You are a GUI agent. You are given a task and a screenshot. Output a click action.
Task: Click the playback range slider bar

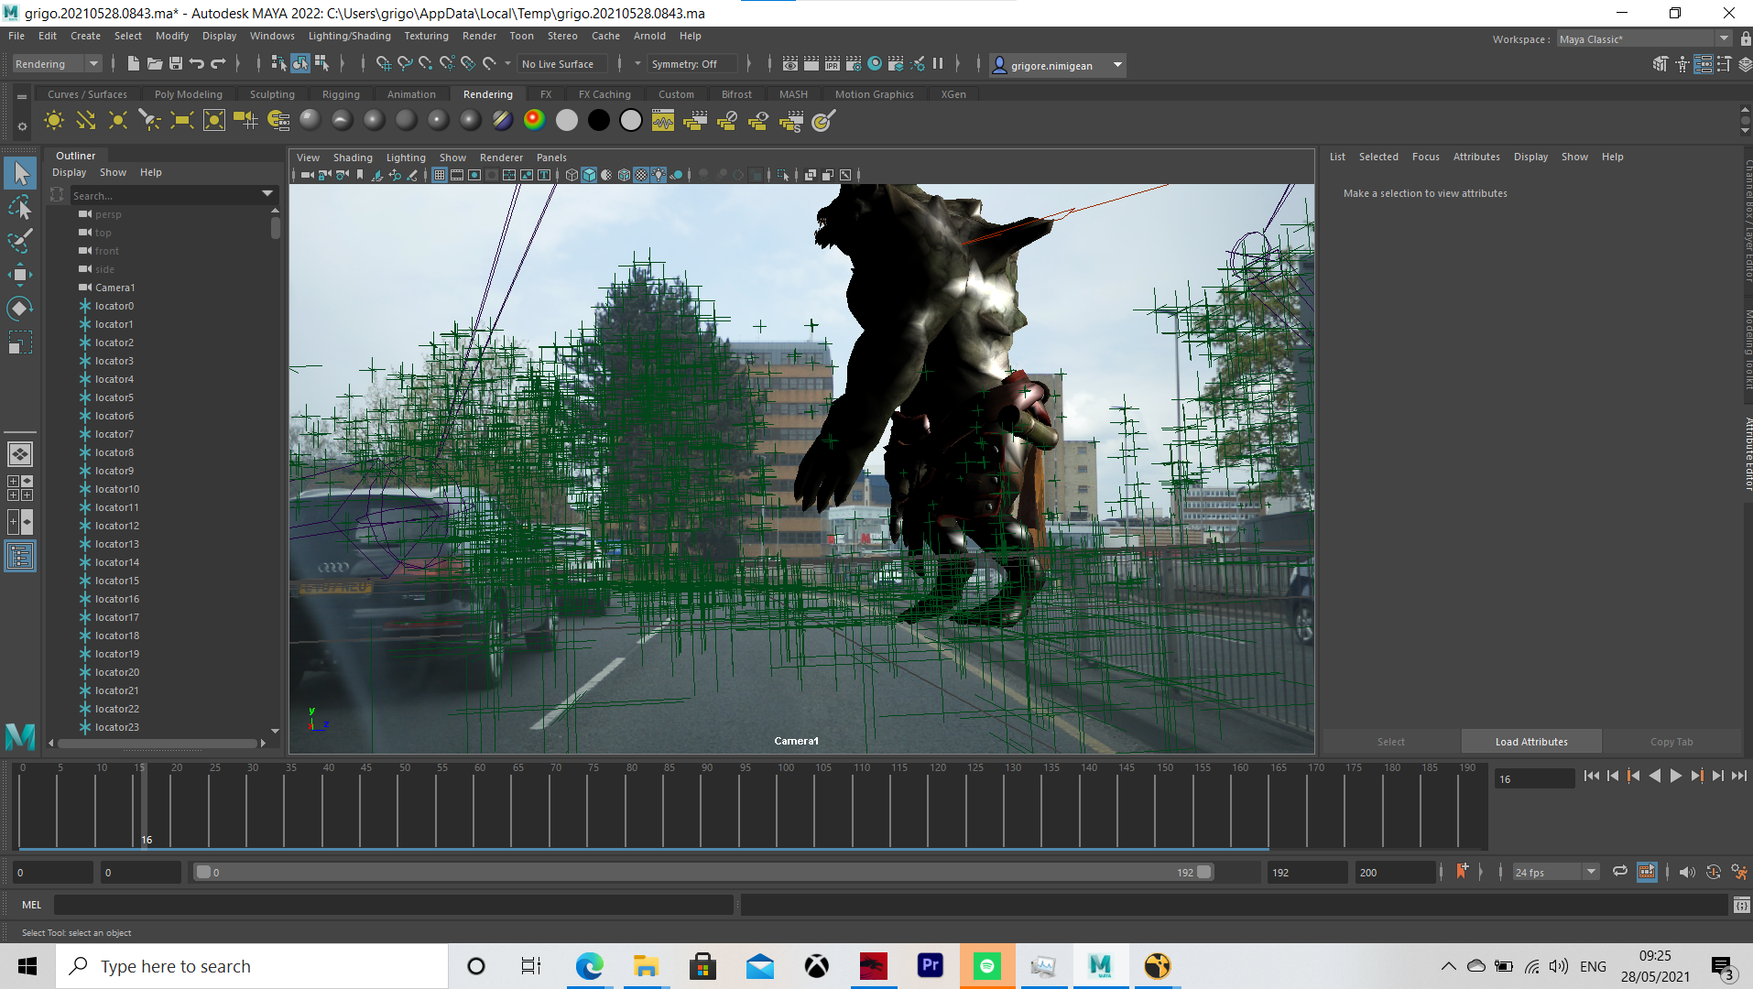(x=704, y=872)
